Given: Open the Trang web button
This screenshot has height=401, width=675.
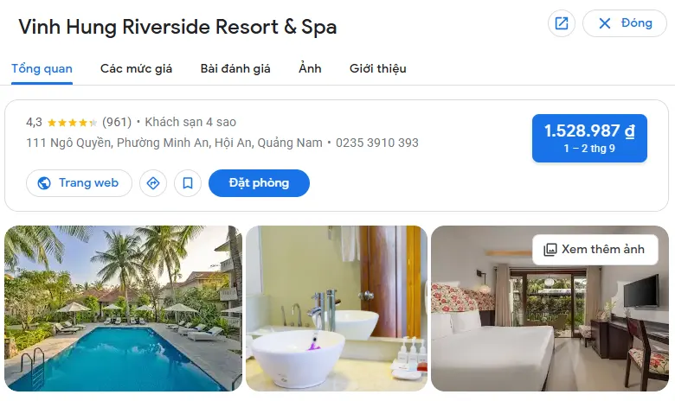Looking at the screenshot, I should tap(80, 183).
